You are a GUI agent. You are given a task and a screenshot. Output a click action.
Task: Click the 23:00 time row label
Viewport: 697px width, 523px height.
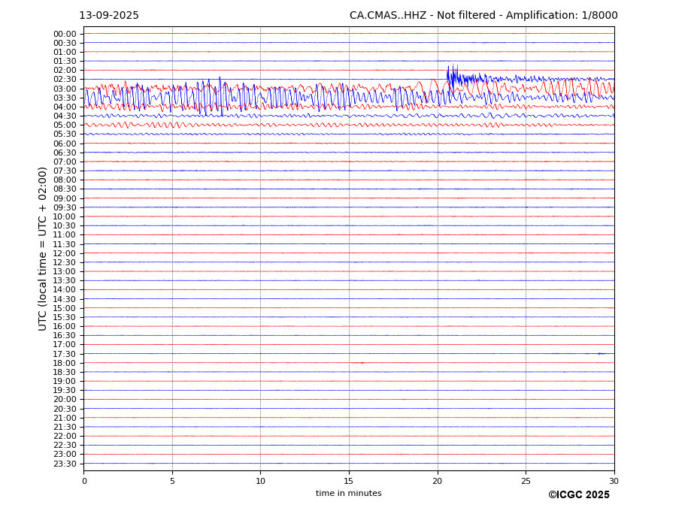coord(65,455)
